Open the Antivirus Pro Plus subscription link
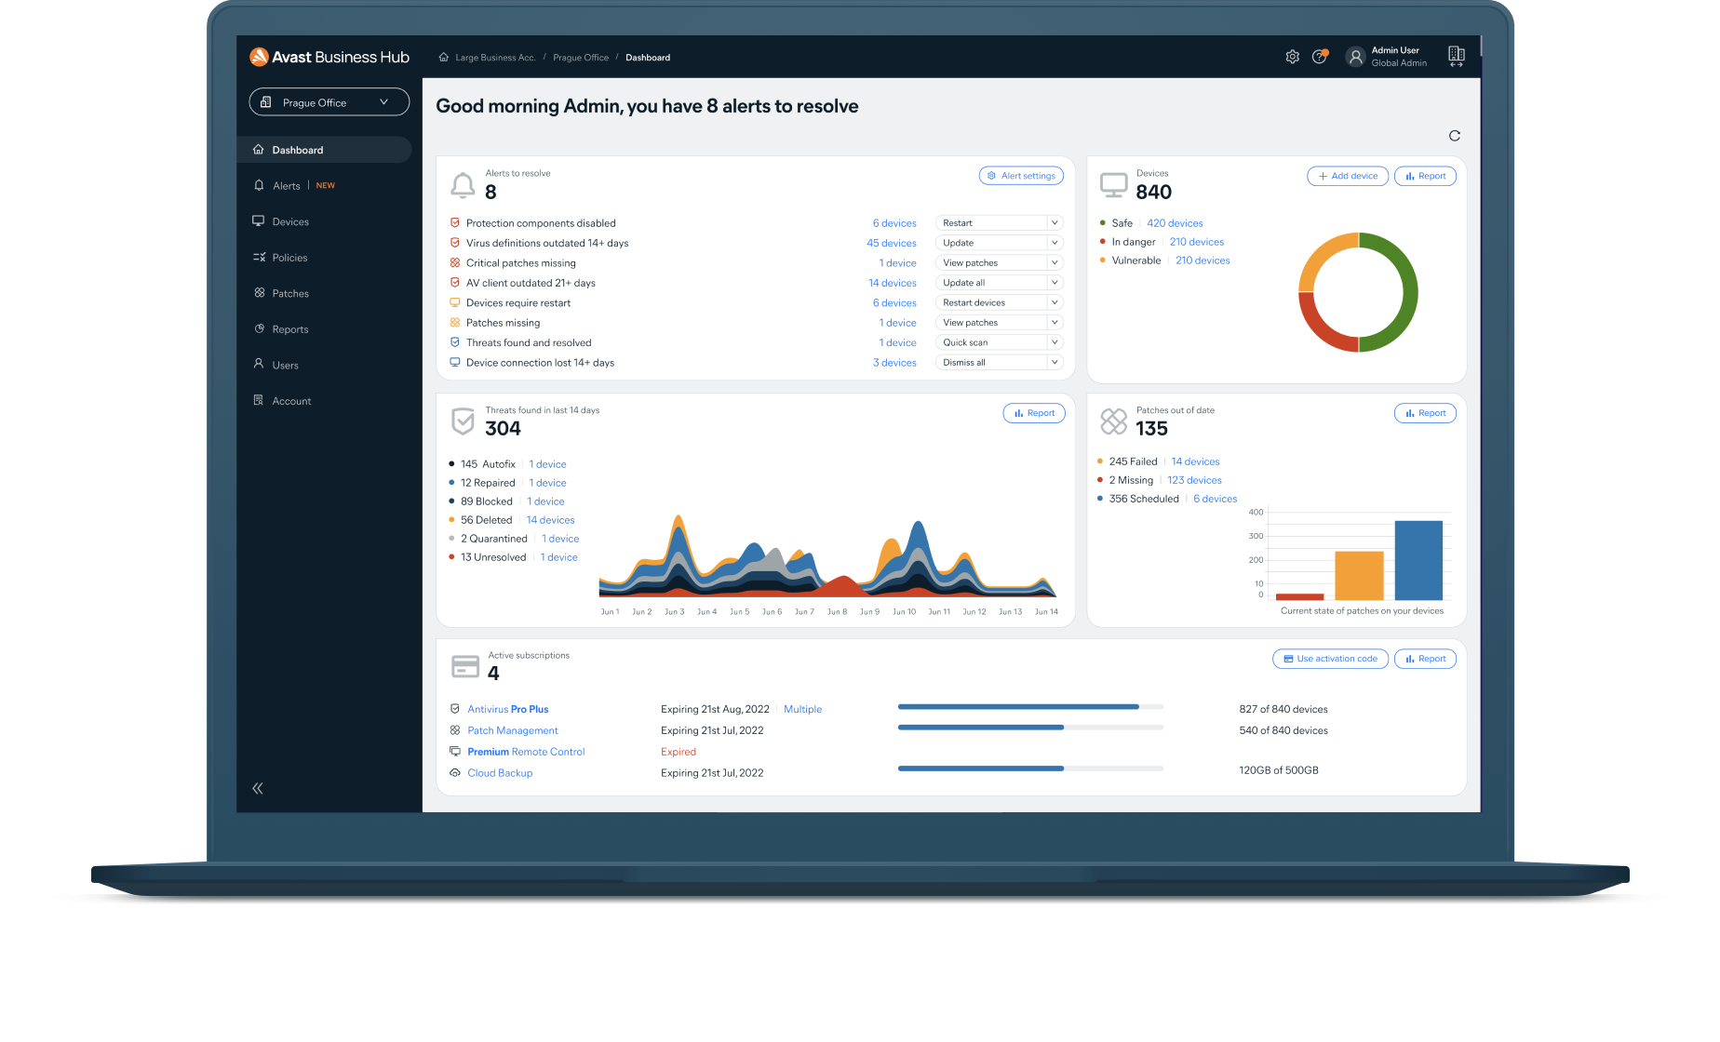This screenshot has height=1042, width=1720. tap(508, 708)
